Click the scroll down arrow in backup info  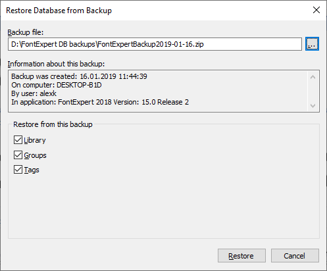pos(313,105)
